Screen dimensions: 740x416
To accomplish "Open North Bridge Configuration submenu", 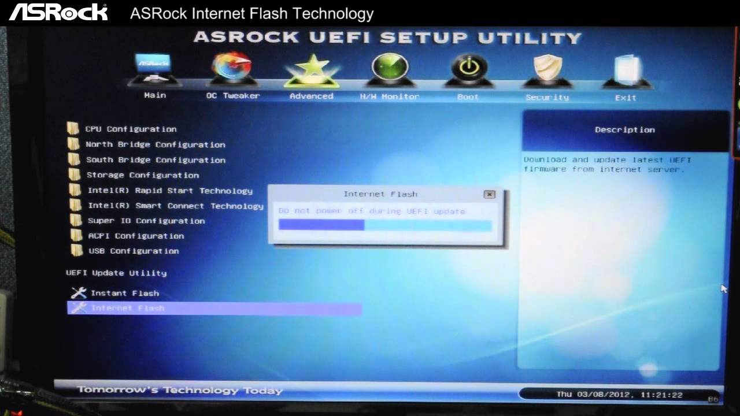I will tap(156, 144).
